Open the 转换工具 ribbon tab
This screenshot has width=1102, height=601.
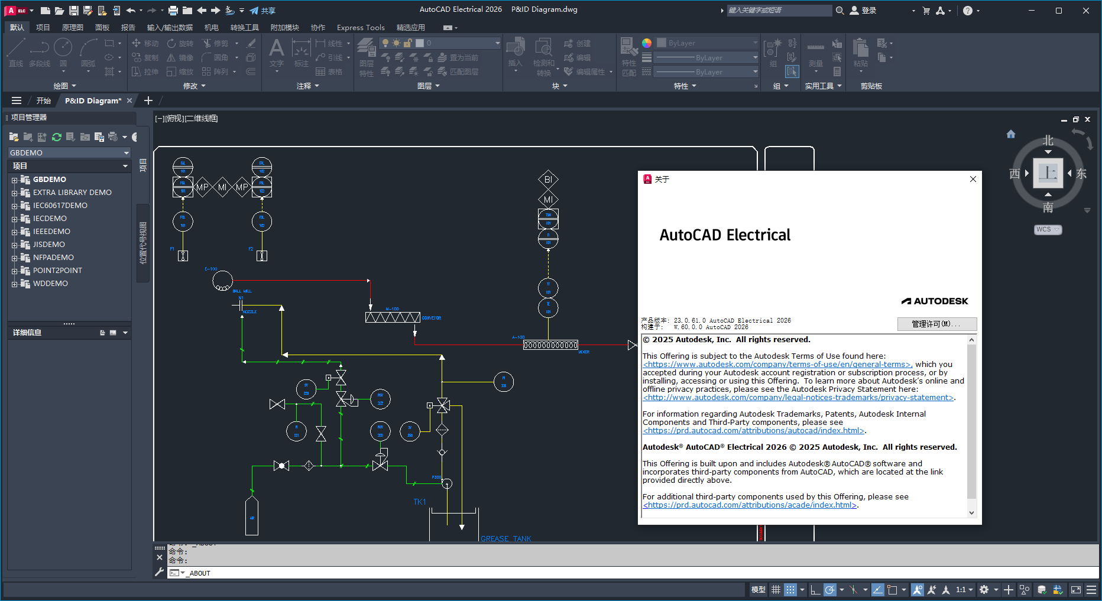pos(244,27)
